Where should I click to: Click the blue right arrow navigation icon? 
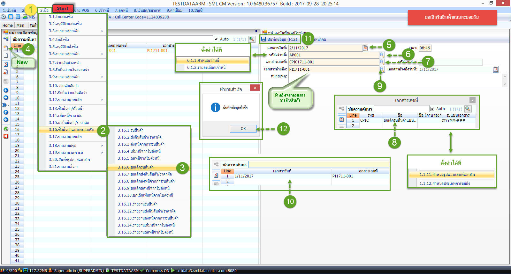click(6, 97)
